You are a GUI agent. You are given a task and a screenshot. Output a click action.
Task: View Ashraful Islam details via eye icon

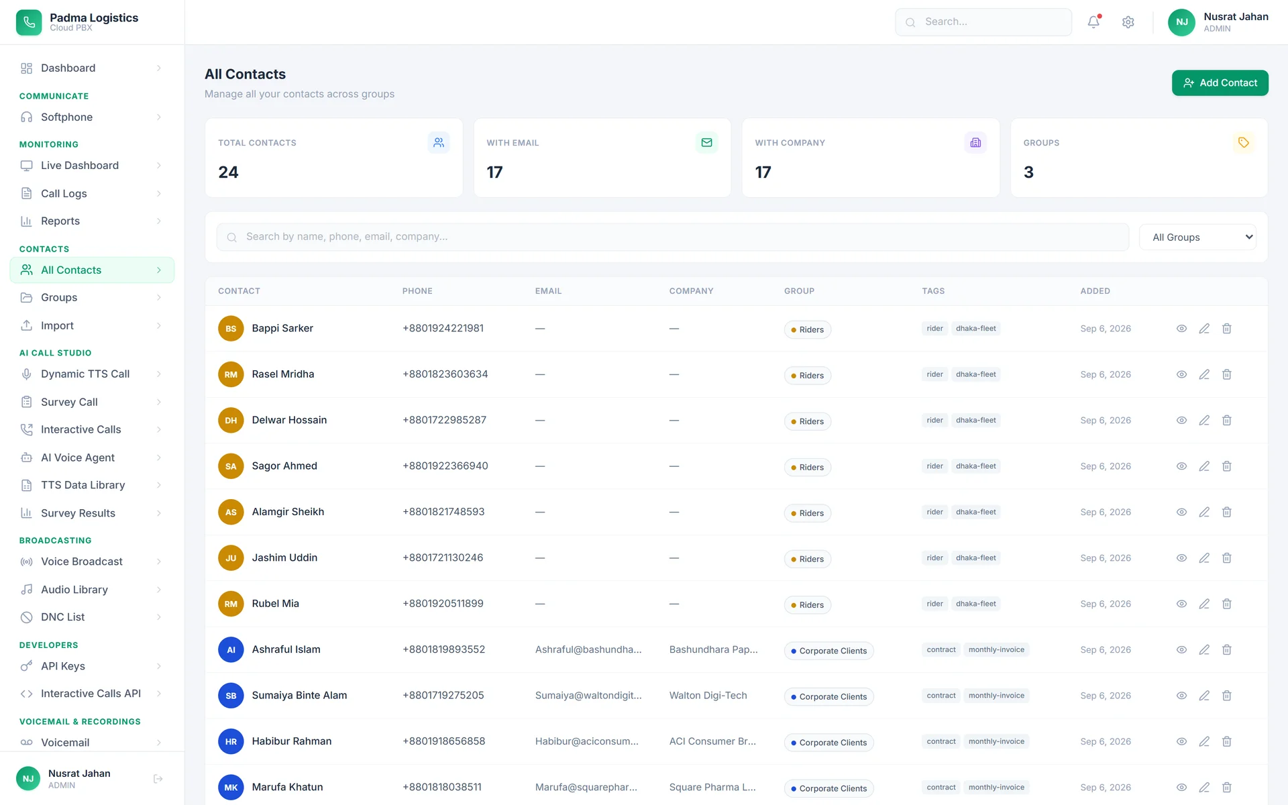(1182, 650)
